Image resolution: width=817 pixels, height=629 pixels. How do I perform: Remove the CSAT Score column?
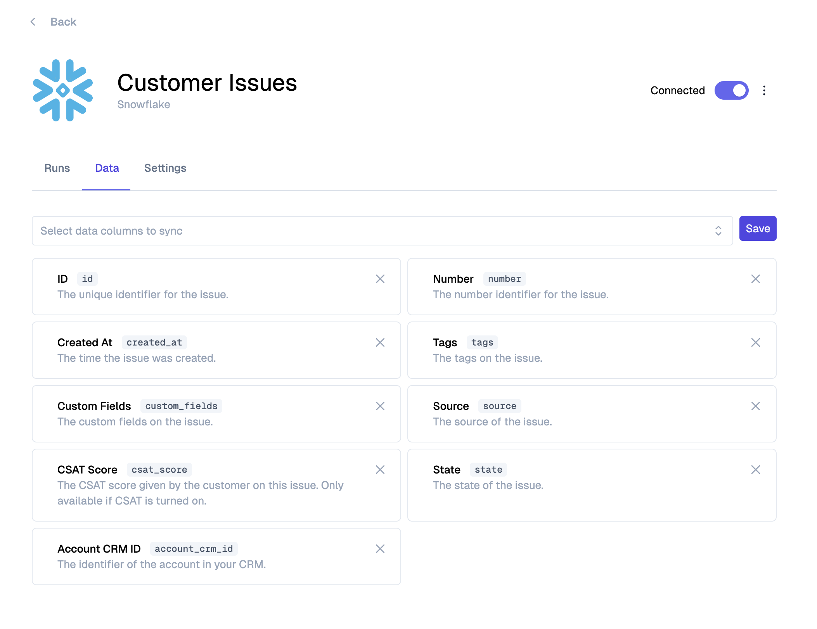pos(380,470)
